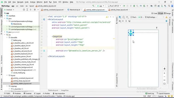174x98 pixels.
Task: Open the Profile app gauge icon
Action: [141, 6]
